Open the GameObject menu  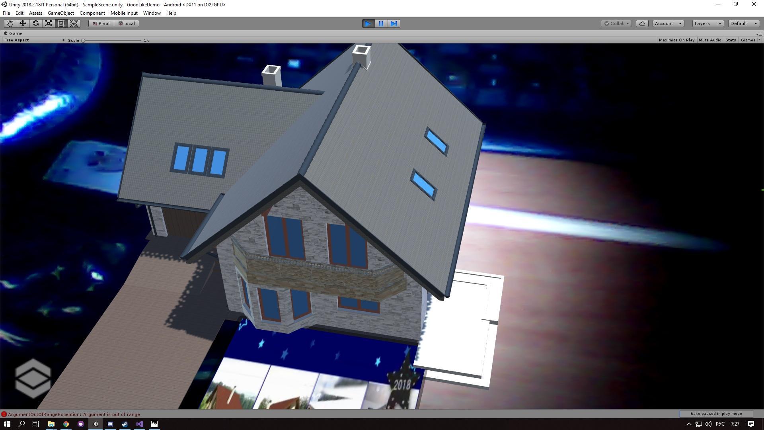pos(60,13)
